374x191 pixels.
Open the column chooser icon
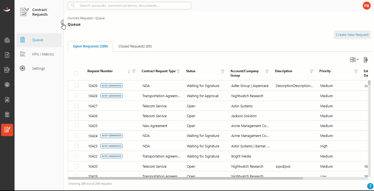[x=365, y=60]
